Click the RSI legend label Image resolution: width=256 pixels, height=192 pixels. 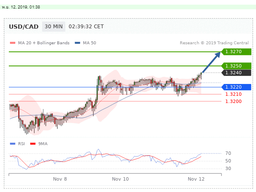coord(21,144)
